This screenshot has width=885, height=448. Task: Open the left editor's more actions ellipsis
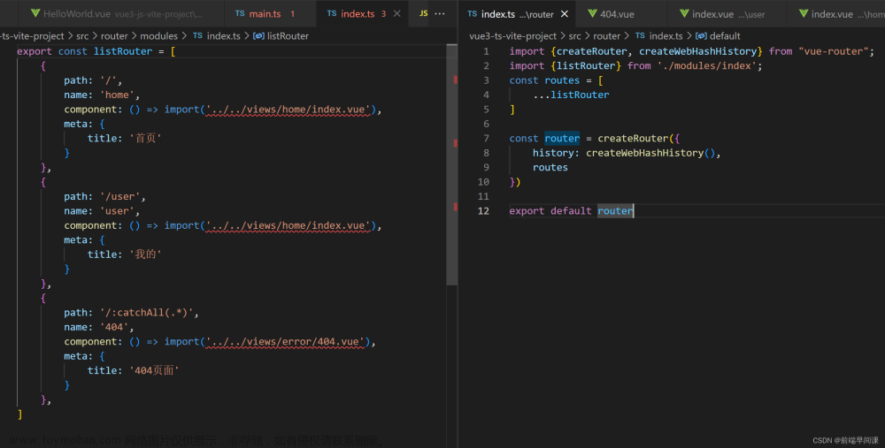tap(440, 13)
